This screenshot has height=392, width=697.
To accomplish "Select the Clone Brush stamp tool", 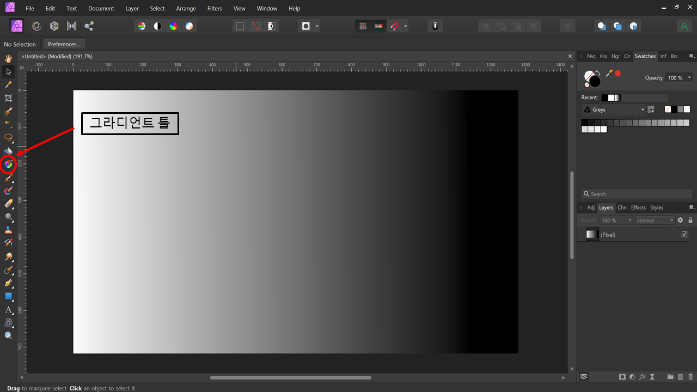I will click(8, 230).
